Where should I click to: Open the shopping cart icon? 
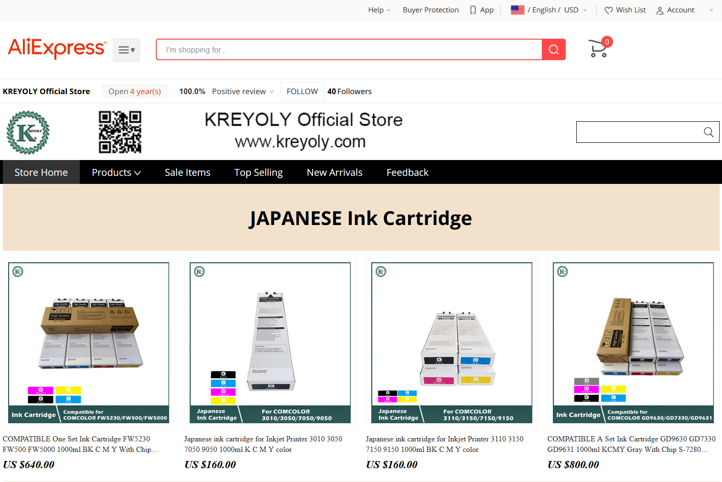pos(598,49)
